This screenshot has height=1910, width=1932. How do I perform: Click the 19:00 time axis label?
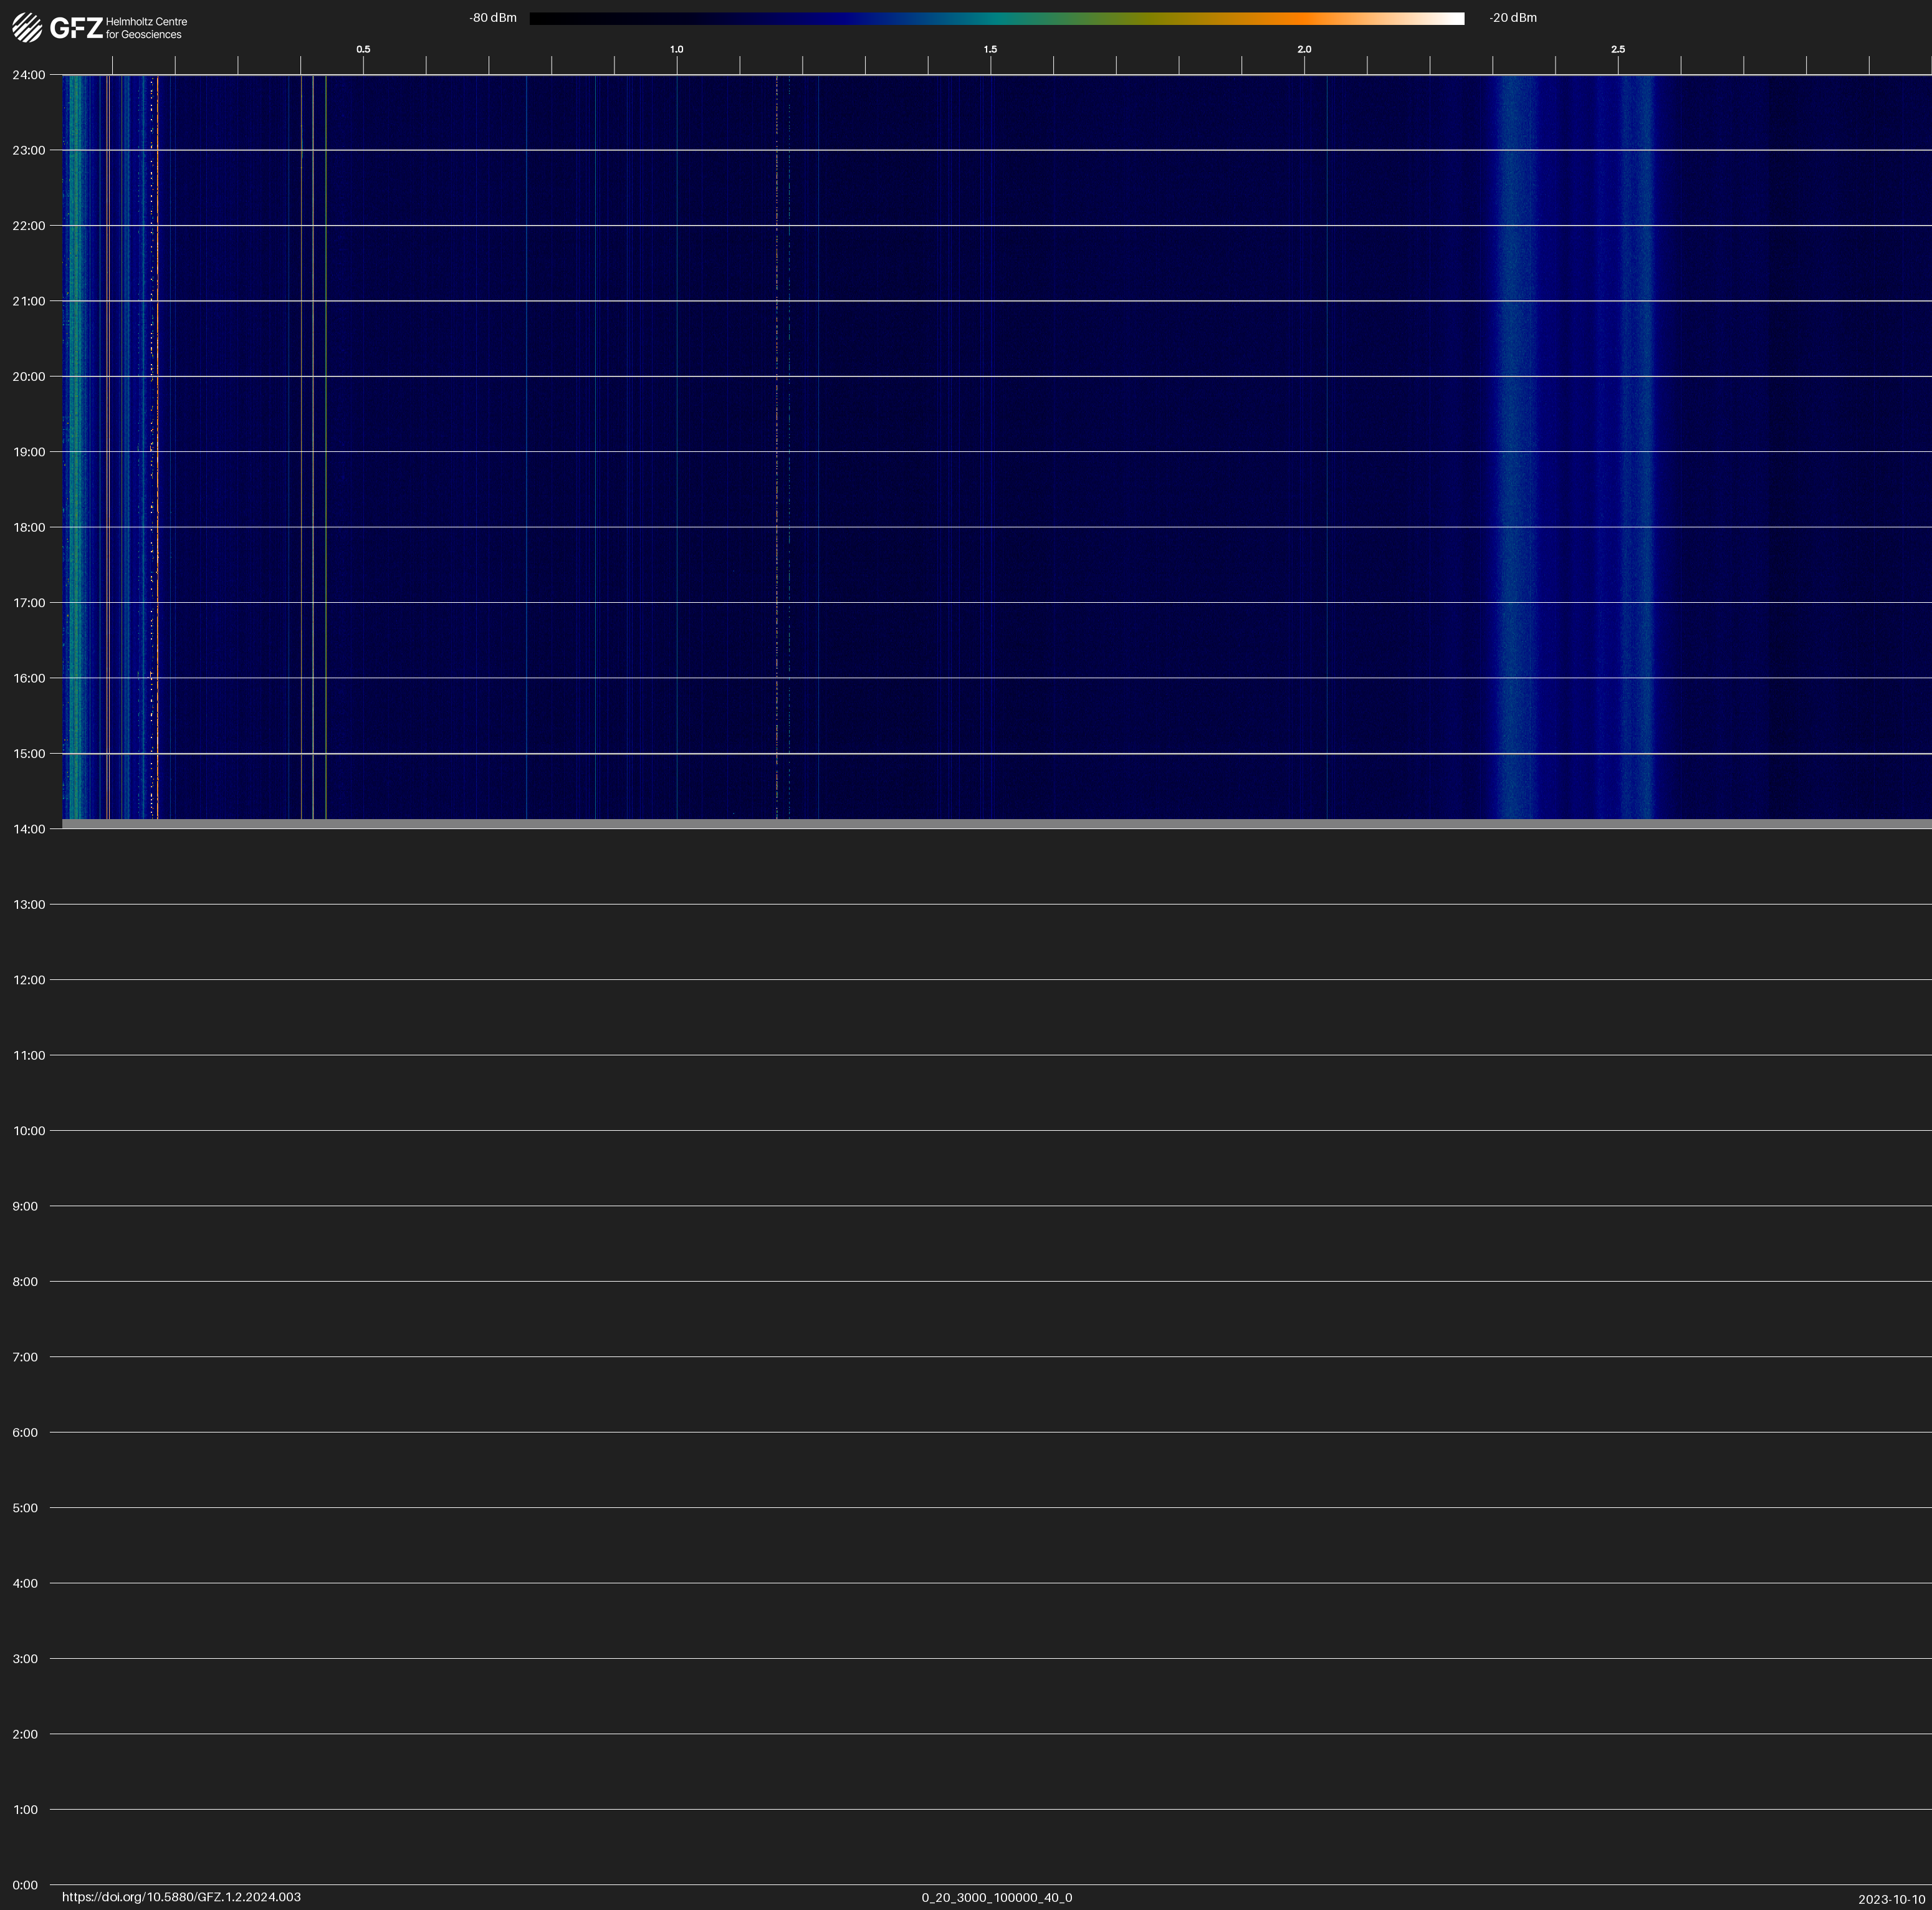pos(28,452)
